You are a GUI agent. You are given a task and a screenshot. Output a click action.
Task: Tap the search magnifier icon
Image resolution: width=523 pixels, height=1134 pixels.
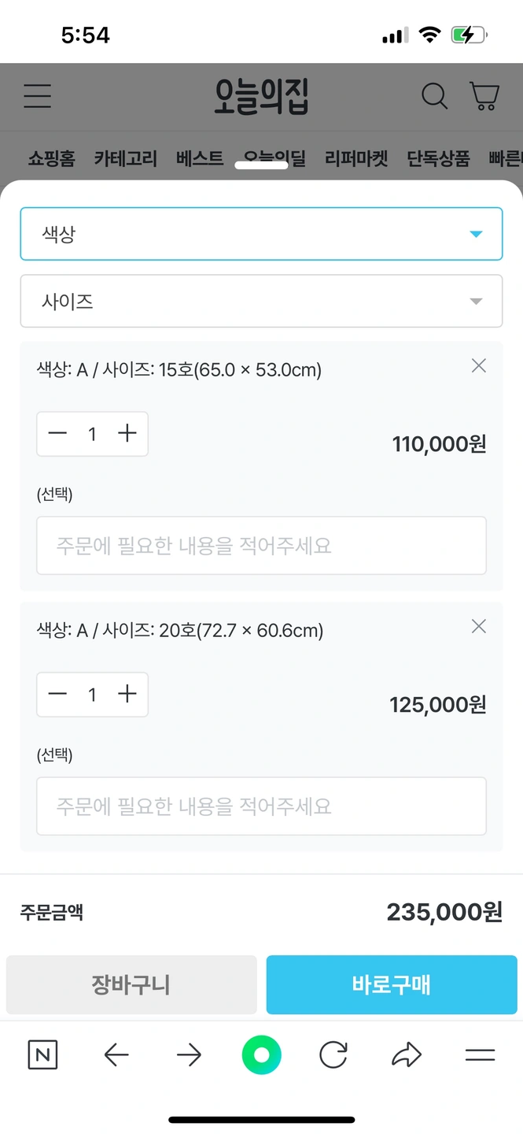pos(434,97)
